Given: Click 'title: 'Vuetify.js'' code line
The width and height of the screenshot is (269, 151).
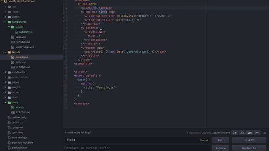Looking at the screenshot, I should pos(100,88).
